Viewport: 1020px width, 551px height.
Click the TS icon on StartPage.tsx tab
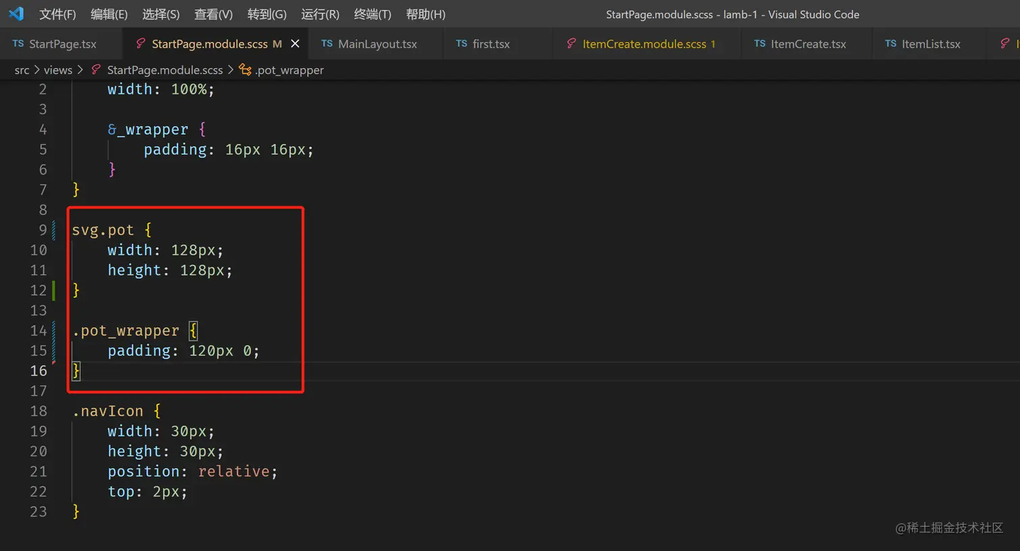click(18, 44)
